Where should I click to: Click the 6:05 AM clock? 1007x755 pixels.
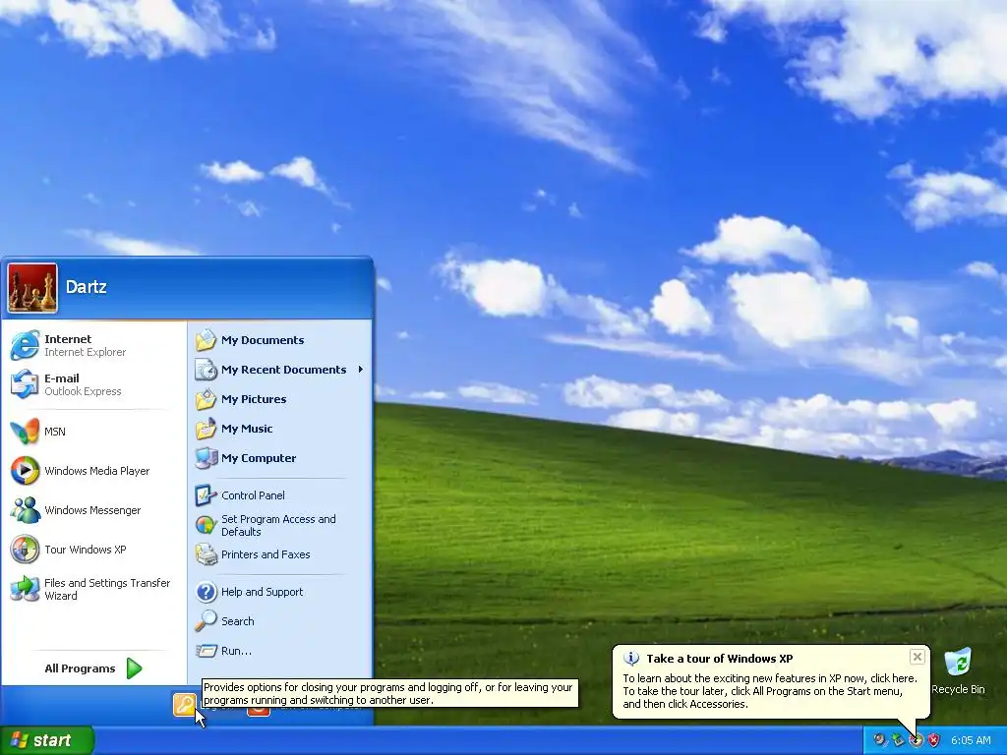click(x=971, y=740)
